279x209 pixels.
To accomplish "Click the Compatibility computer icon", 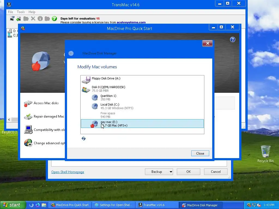I will (x=28, y=130).
